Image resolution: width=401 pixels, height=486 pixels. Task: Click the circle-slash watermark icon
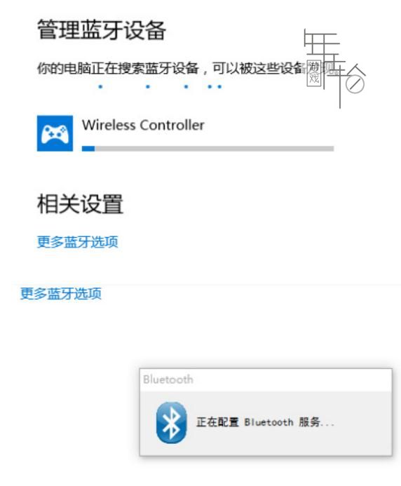(x=355, y=83)
